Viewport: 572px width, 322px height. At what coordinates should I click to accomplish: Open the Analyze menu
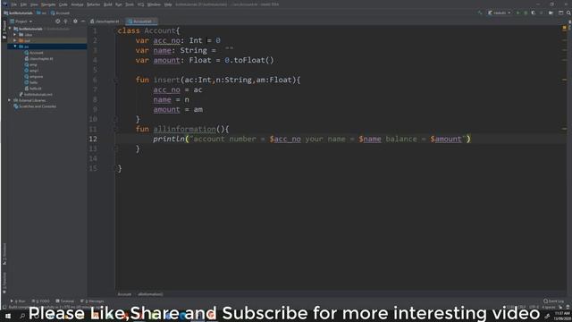77,4
